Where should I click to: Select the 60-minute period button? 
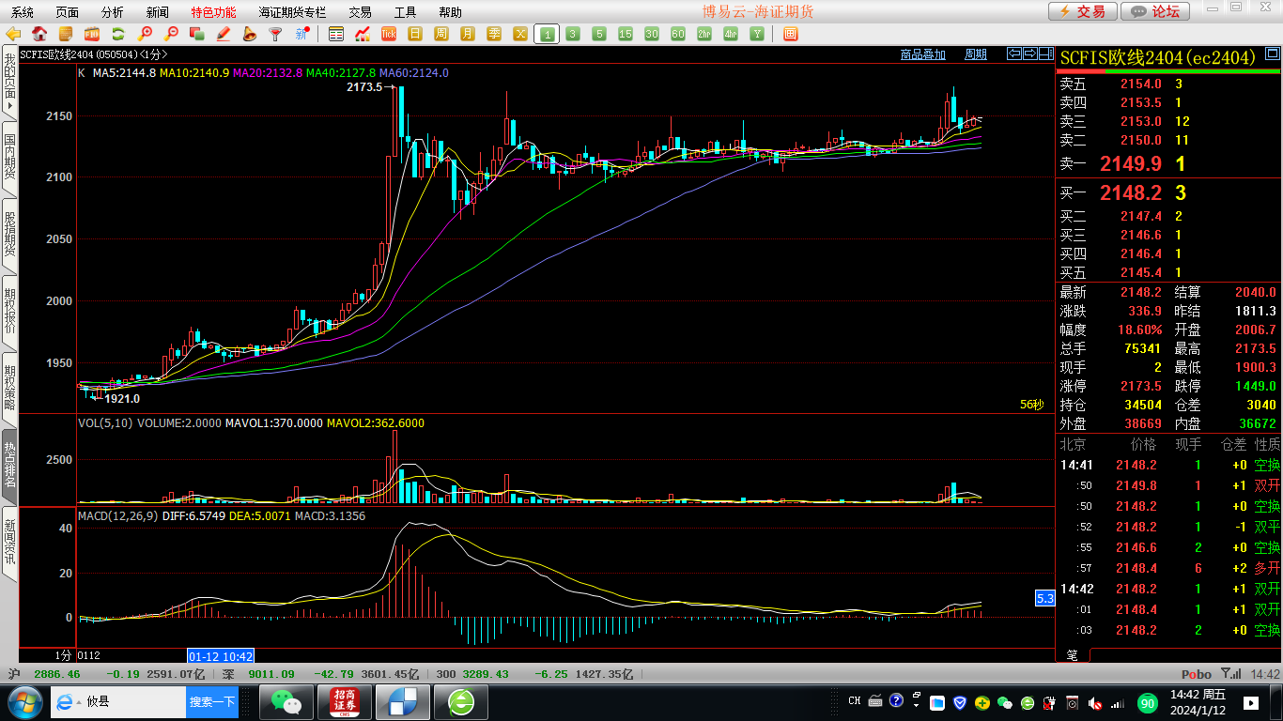coord(678,34)
